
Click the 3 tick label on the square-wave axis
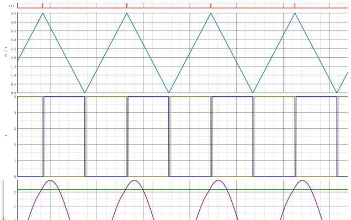point(15,129)
